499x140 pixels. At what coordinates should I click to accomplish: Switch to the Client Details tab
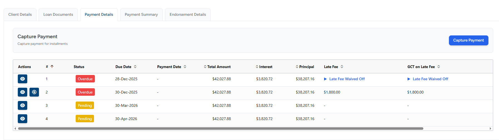tap(20, 15)
